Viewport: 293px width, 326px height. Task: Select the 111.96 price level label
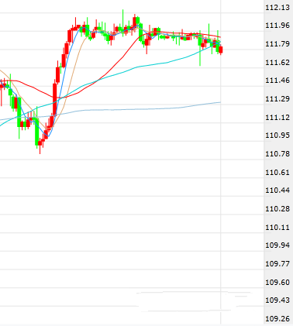pos(277,26)
